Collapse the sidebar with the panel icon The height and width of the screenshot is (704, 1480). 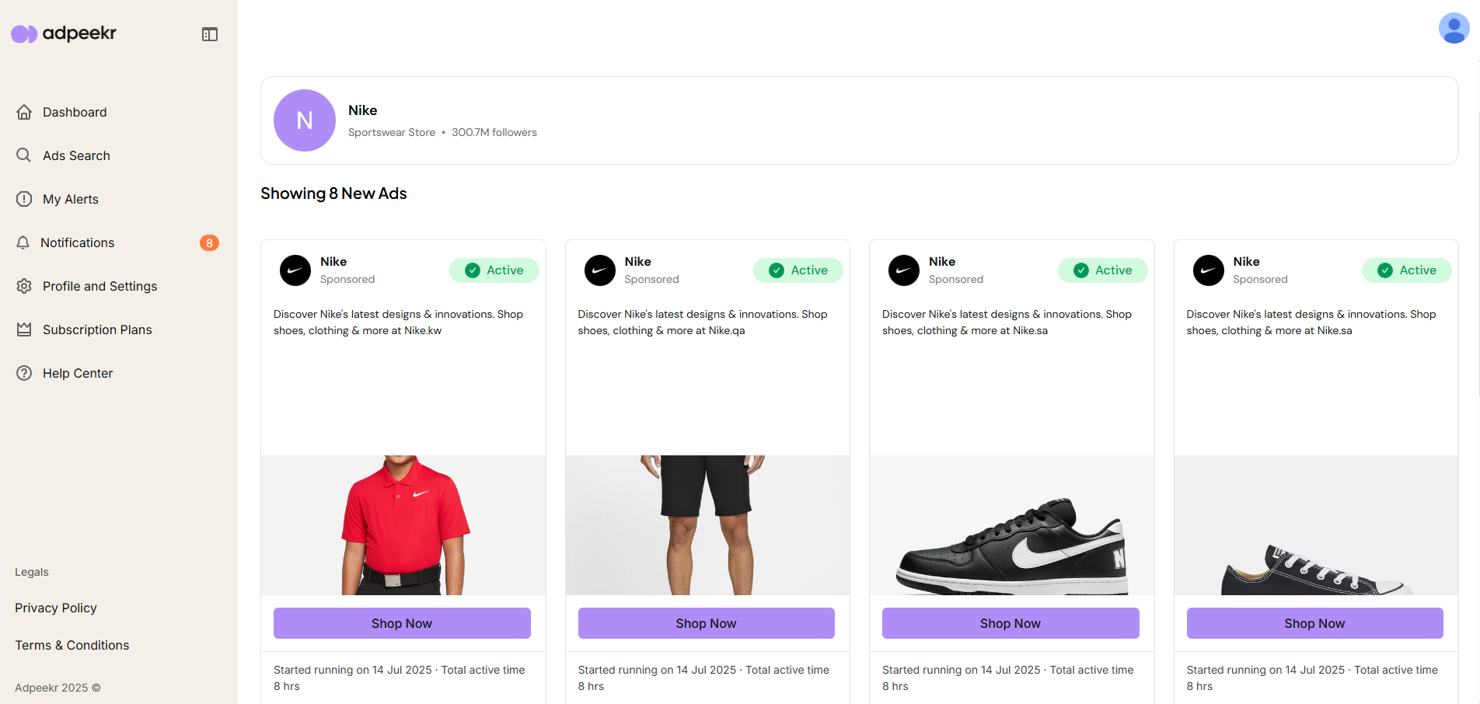pyautogui.click(x=210, y=34)
